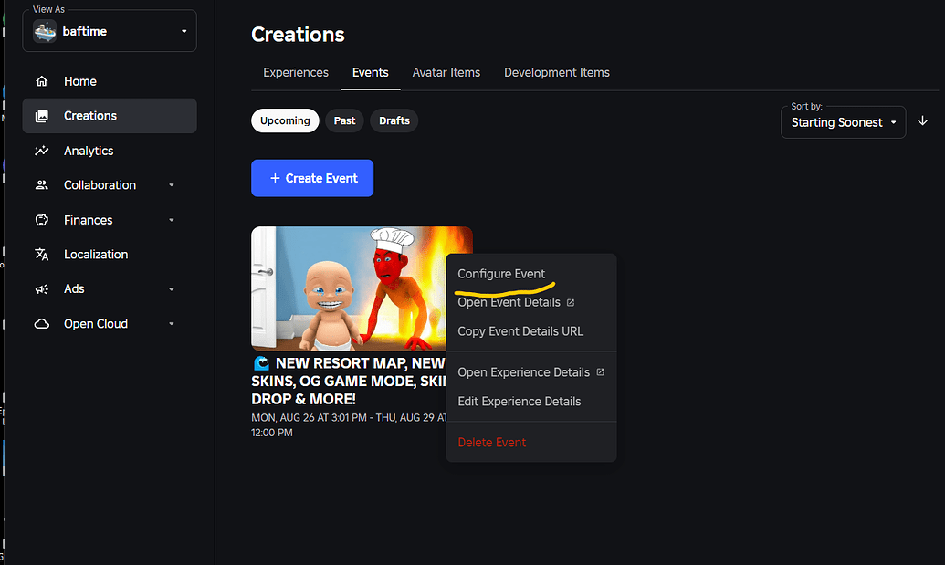Expand the Sort by Starting Soonest dropdown
This screenshot has height=565, width=945.
[x=842, y=121]
